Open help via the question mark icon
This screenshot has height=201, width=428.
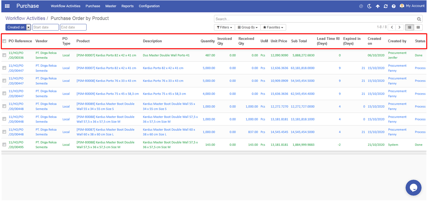tap(394, 6)
